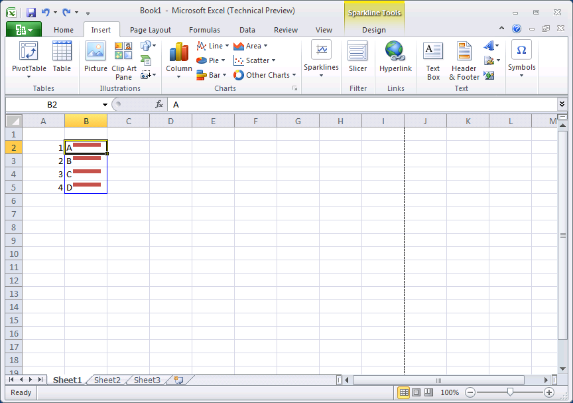Go to the last sheet tab
This screenshot has width=573, height=403.
(x=40, y=380)
